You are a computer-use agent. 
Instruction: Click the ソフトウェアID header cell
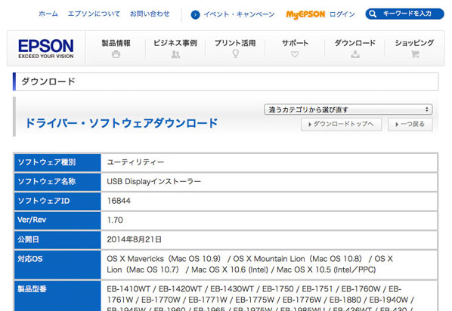[x=57, y=201]
